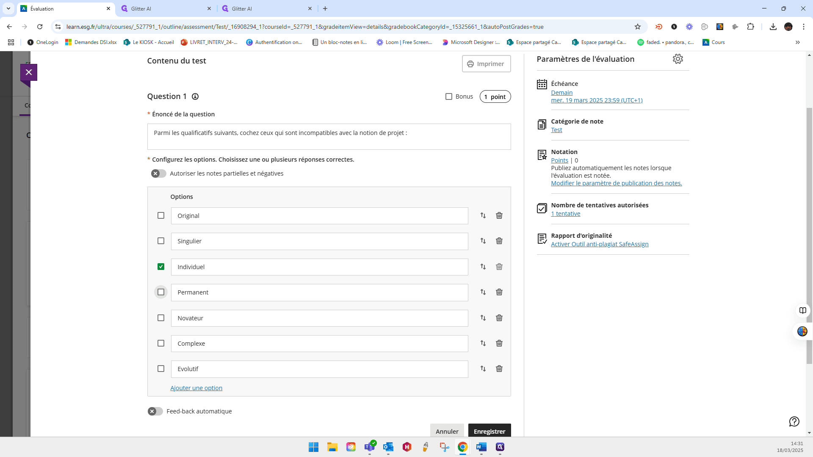Uncheck the Individuel correct answer
813x457 pixels.
click(161, 267)
